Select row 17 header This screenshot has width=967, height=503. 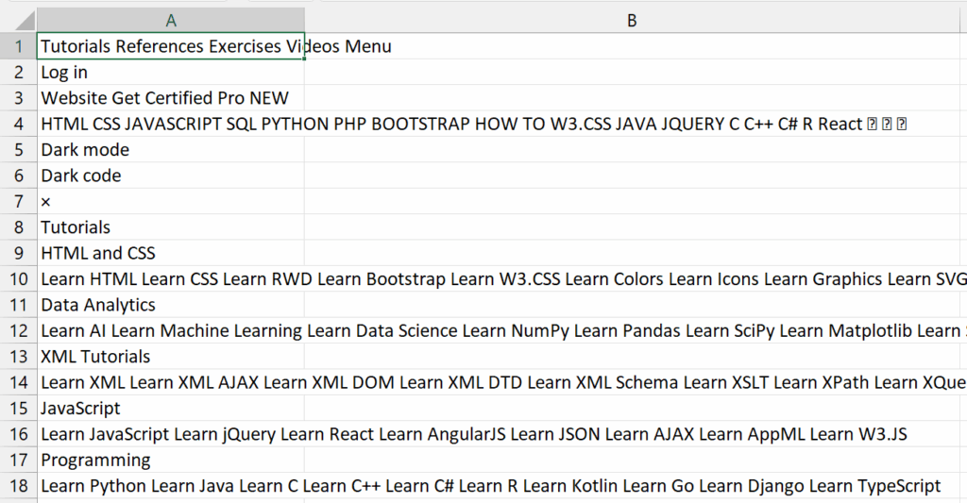pos(19,461)
